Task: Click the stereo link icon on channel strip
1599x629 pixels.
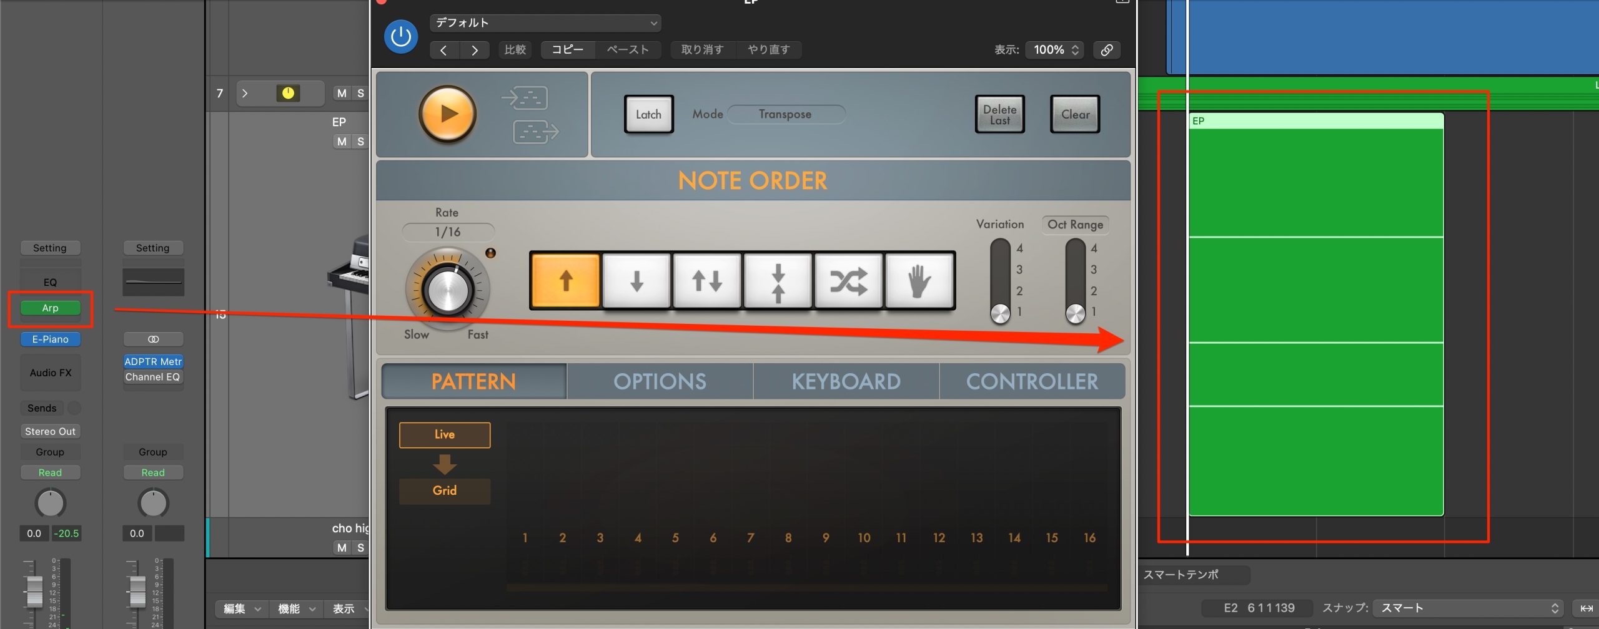Action: click(154, 339)
